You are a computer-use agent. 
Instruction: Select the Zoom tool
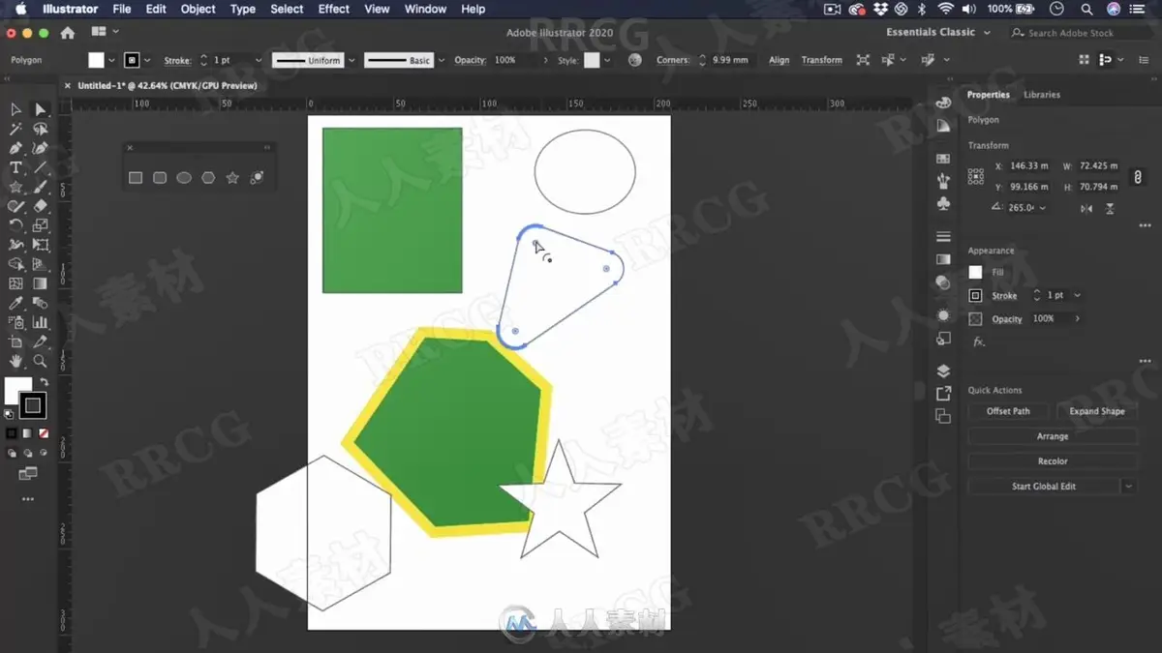tap(40, 361)
